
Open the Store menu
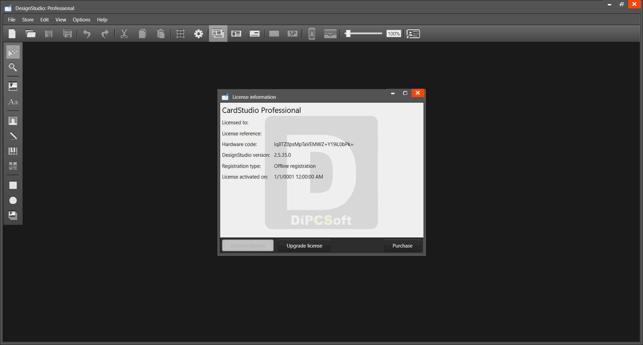[x=28, y=20]
